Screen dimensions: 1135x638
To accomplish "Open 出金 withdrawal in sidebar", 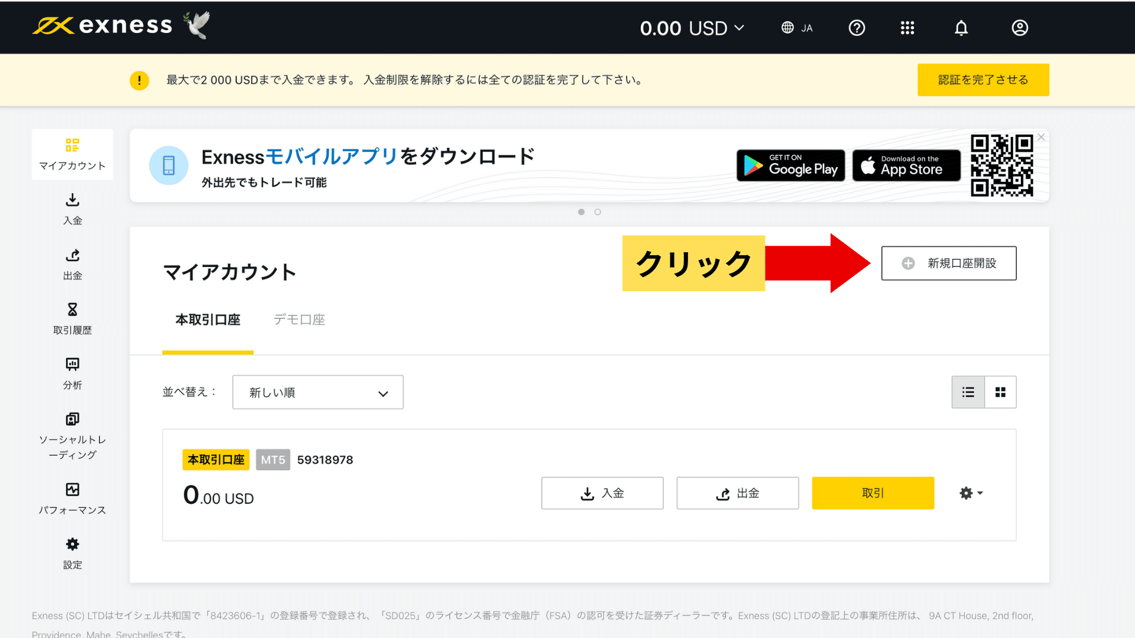I will 72,264.
